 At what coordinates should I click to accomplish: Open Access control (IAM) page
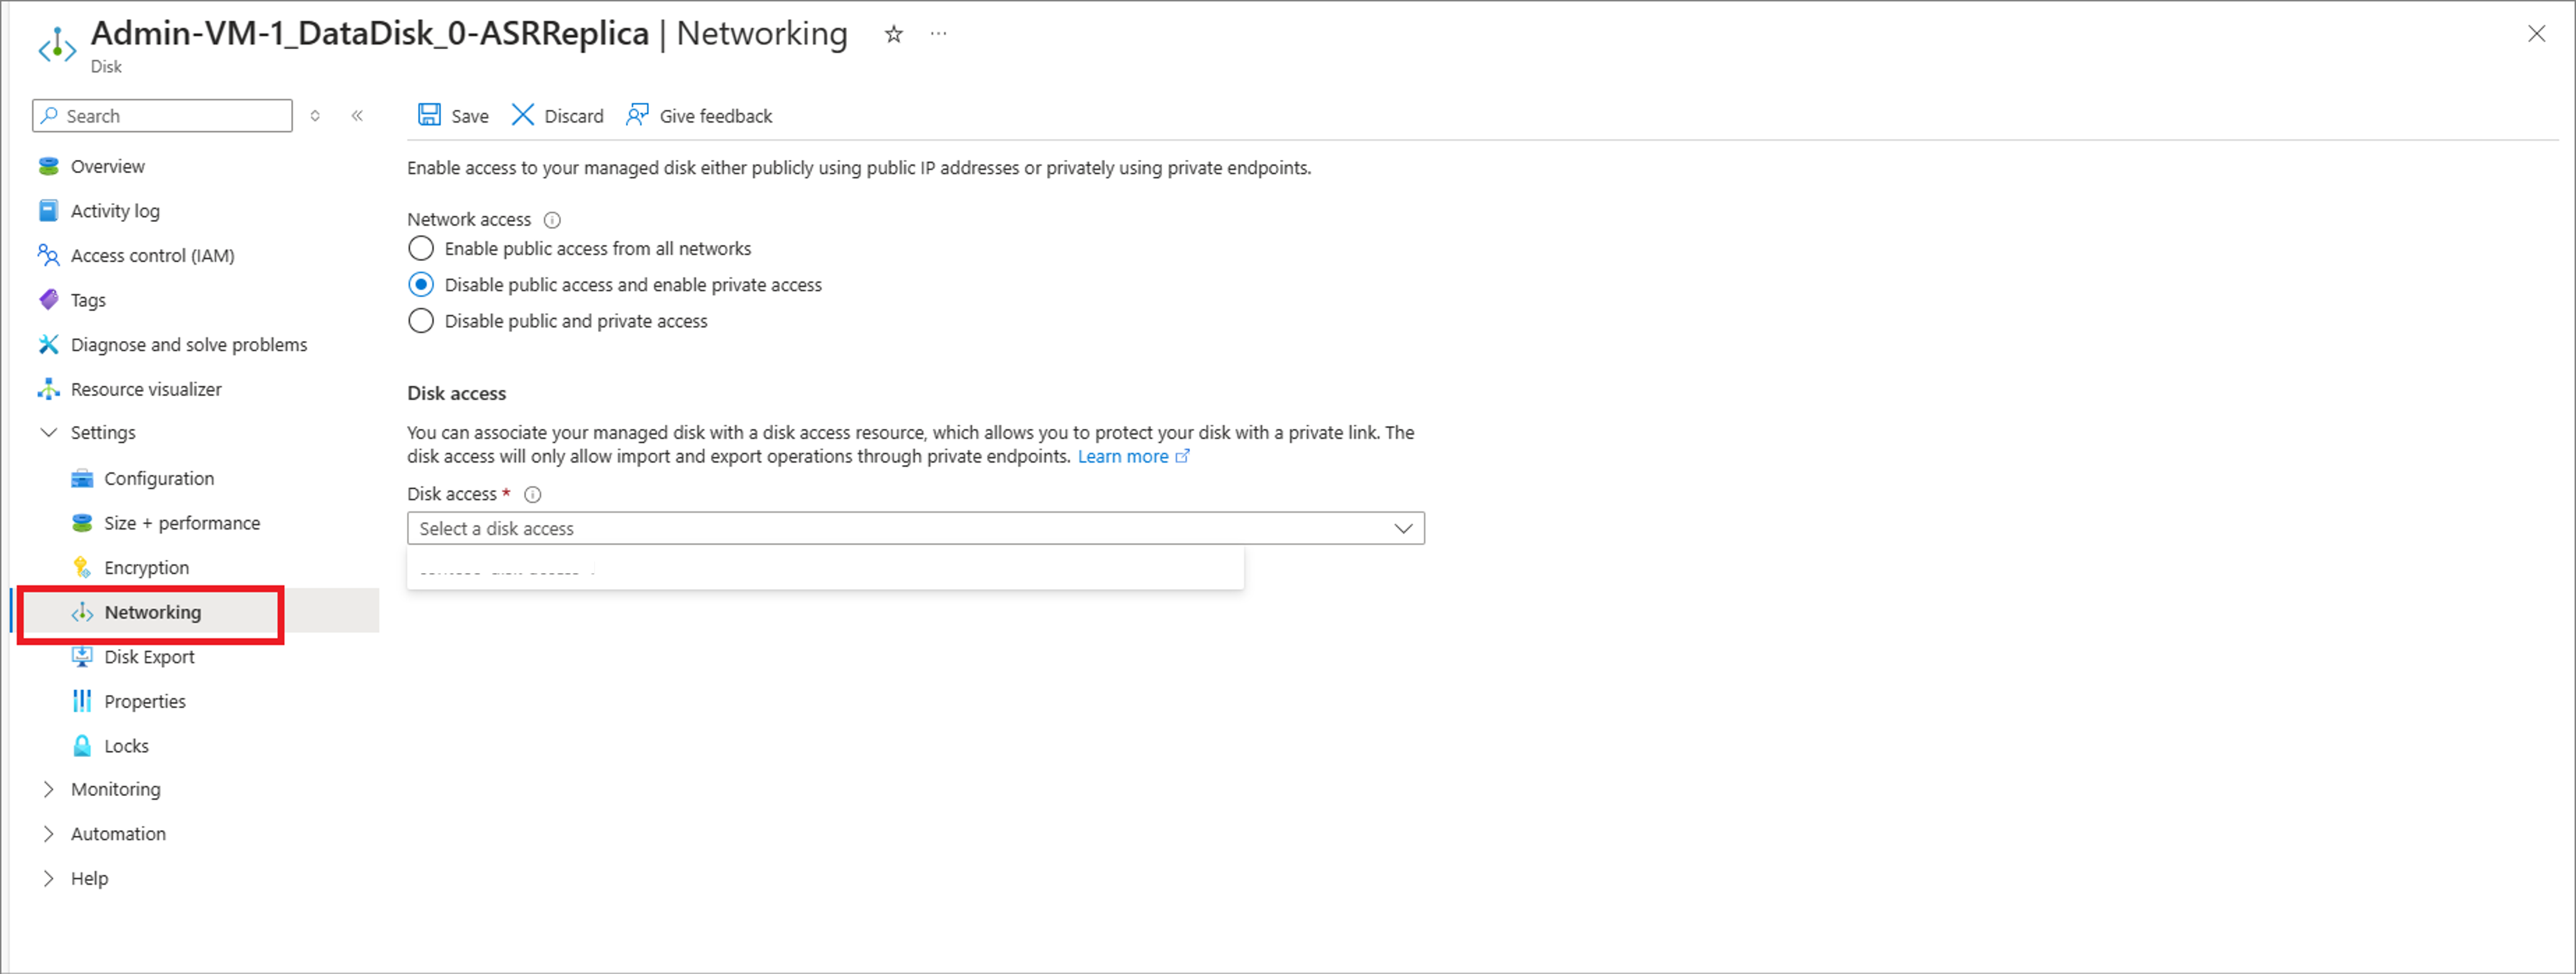click(152, 255)
